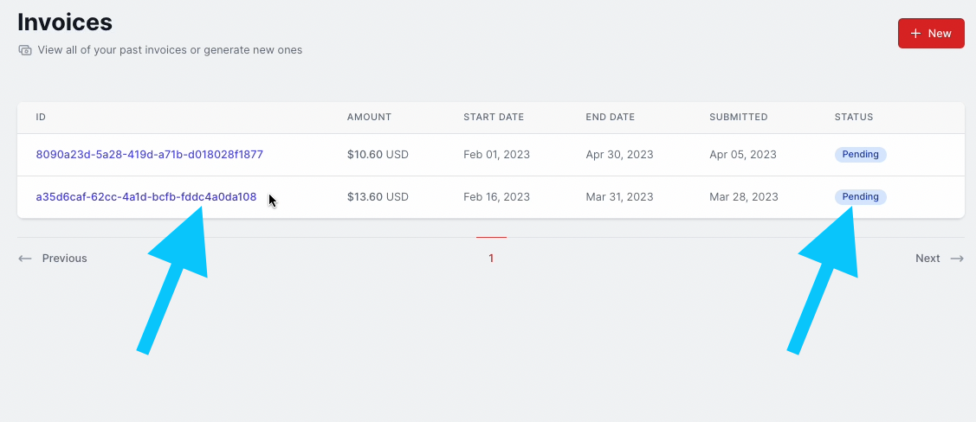Go to the Next page

tap(940, 258)
